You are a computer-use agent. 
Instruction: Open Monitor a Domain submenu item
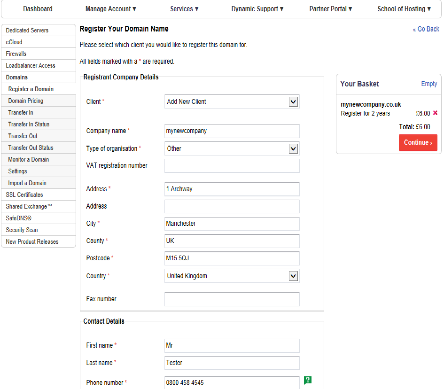39,160
